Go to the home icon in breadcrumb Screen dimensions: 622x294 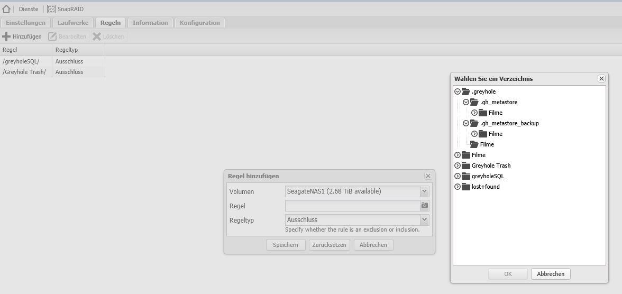[x=6, y=9]
